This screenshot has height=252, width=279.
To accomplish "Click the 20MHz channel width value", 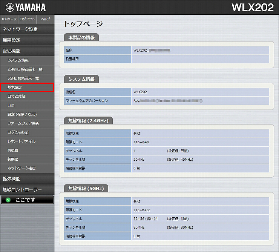I will pyautogui.click(x=139, y=160).
